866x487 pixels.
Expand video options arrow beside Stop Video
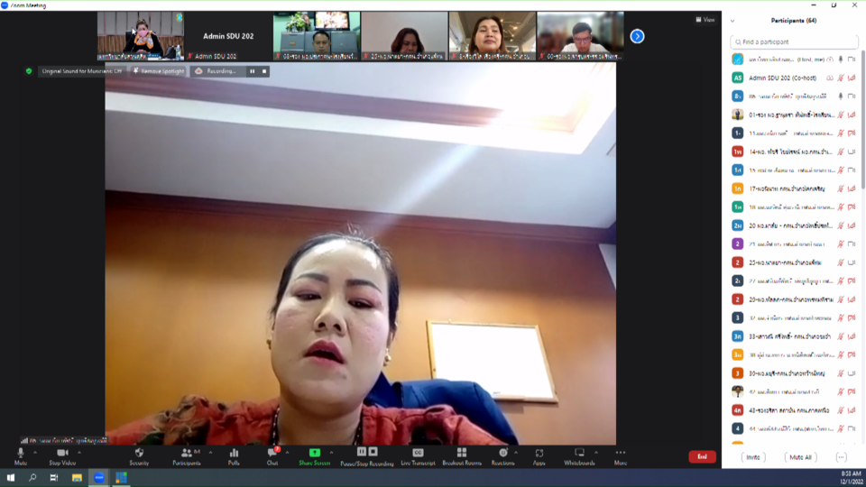(79, 453)
